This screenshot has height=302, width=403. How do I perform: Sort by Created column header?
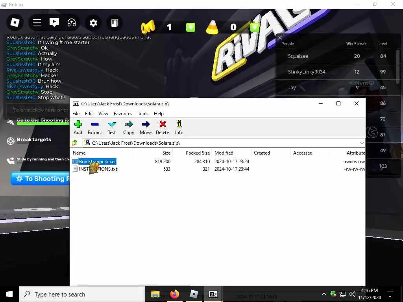(x=271, y=153)
